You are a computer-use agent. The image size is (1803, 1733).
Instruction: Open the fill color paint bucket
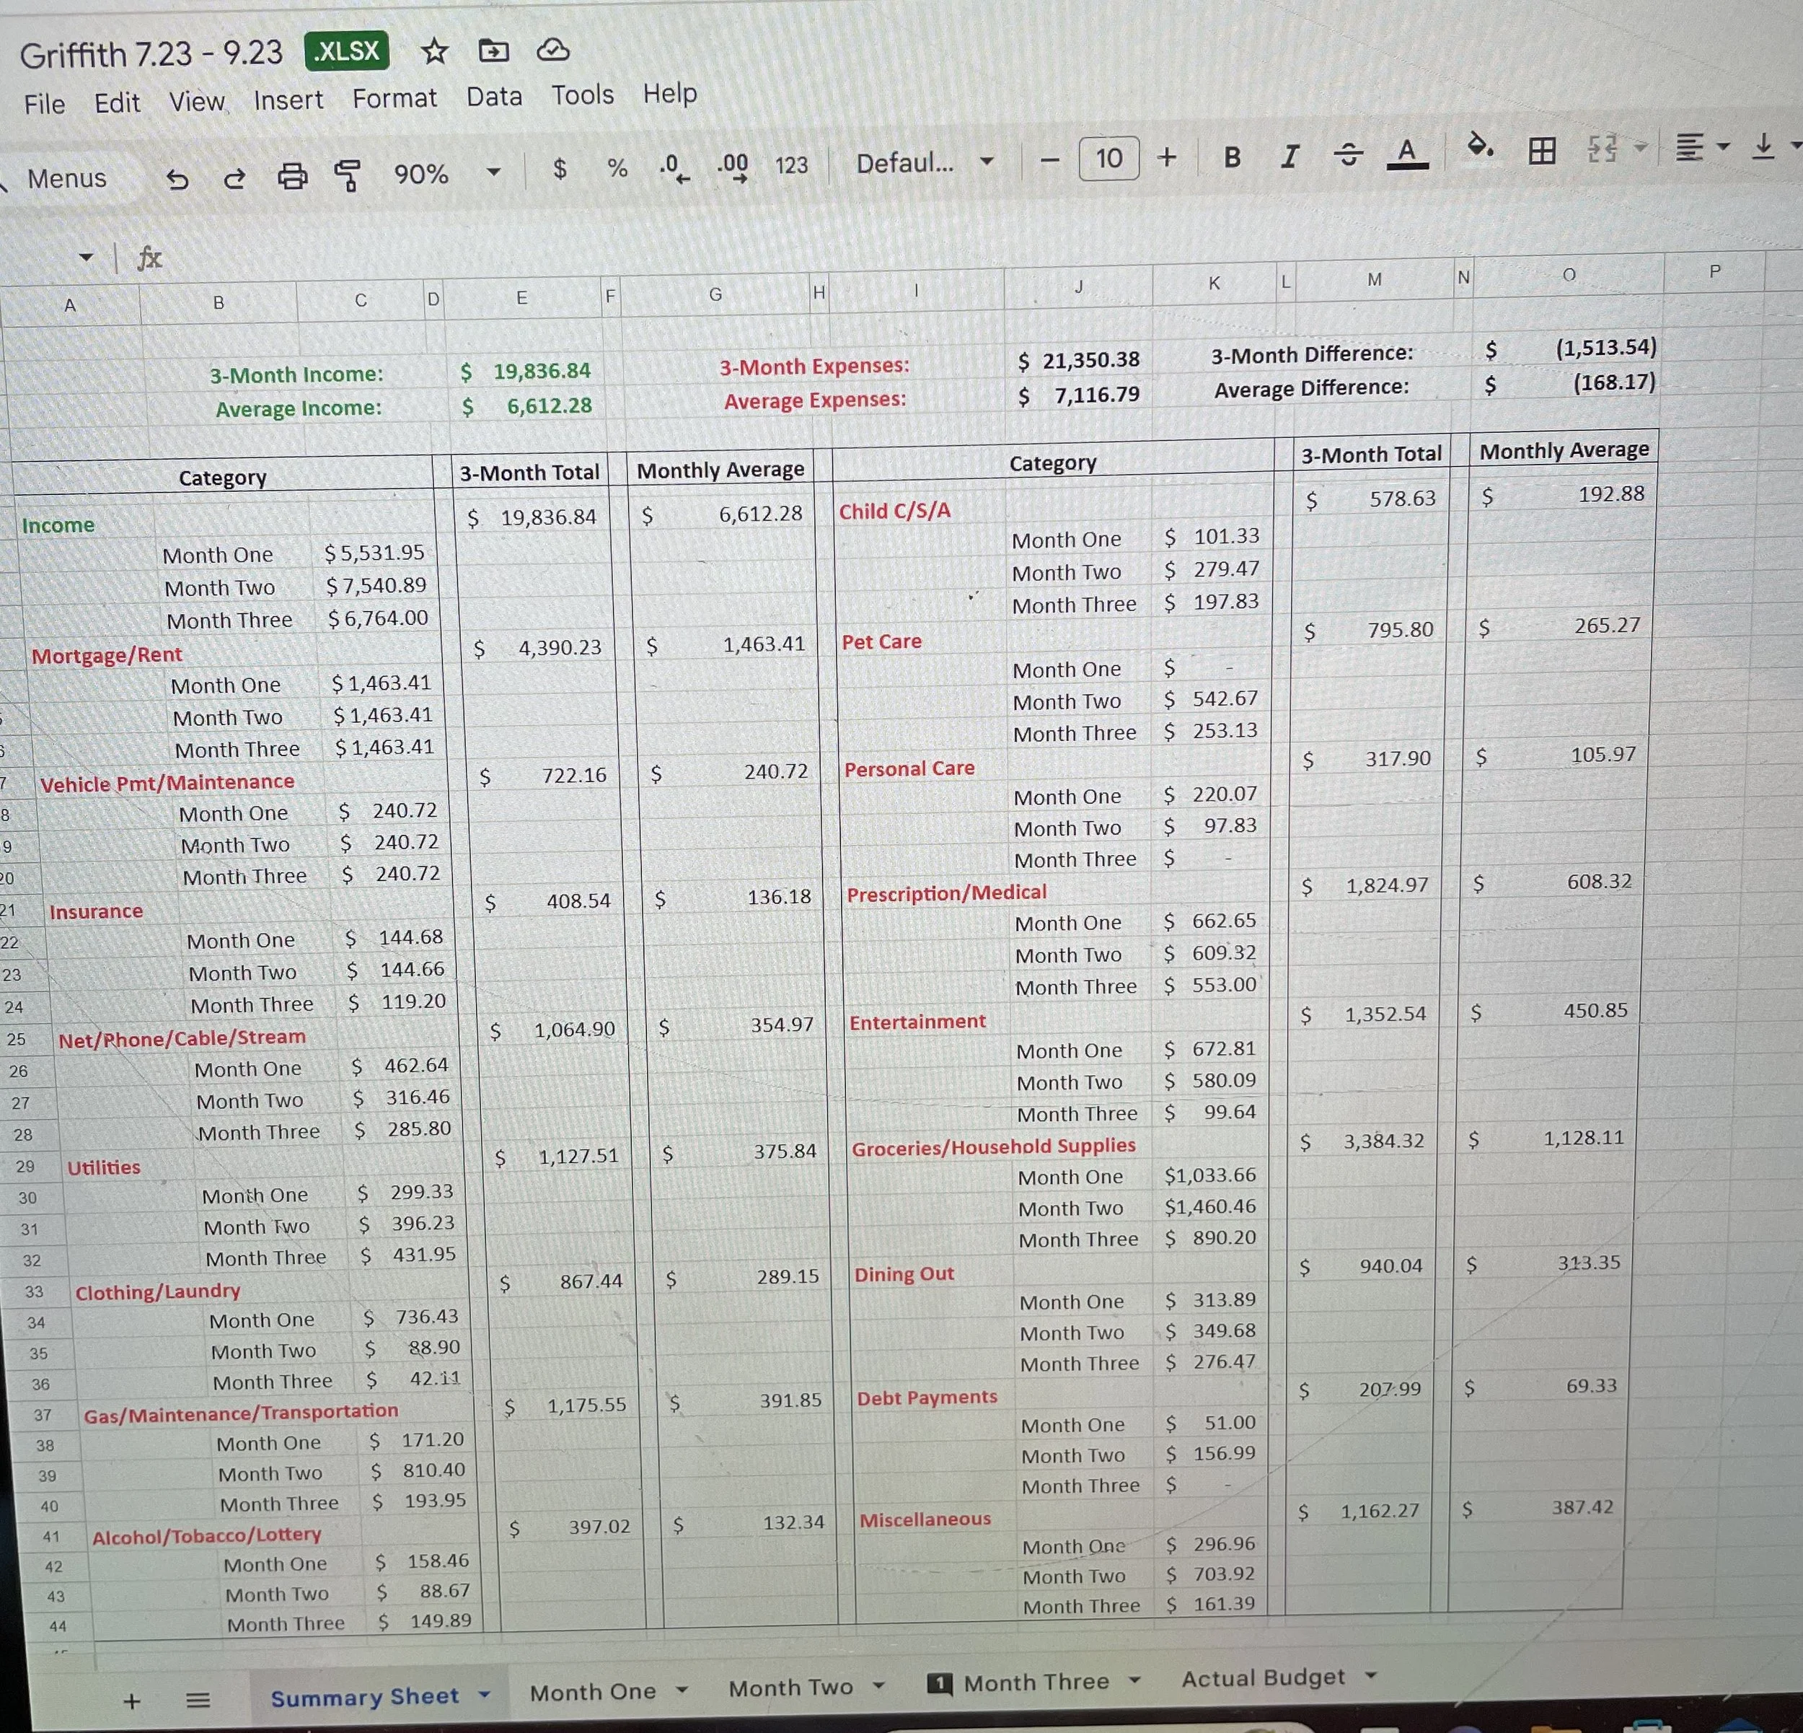(1478, 146)
